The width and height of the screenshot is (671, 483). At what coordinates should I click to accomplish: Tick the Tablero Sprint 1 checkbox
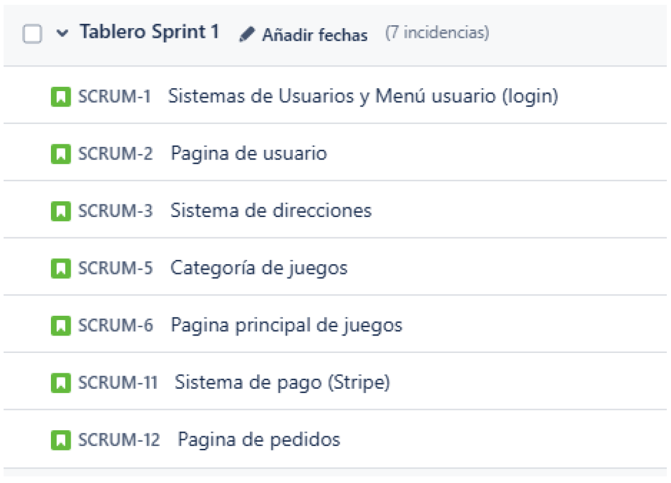point(32,34)
